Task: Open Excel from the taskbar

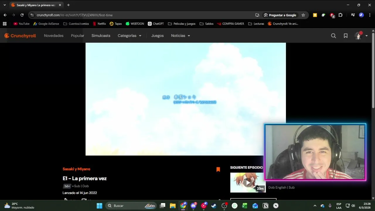Action: point(245,206)
